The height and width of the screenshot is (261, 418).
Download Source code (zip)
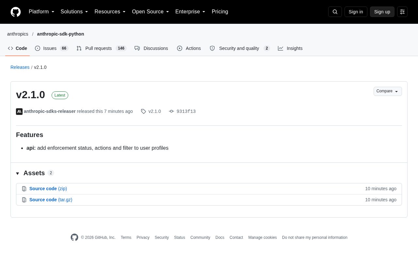(48, 189)
